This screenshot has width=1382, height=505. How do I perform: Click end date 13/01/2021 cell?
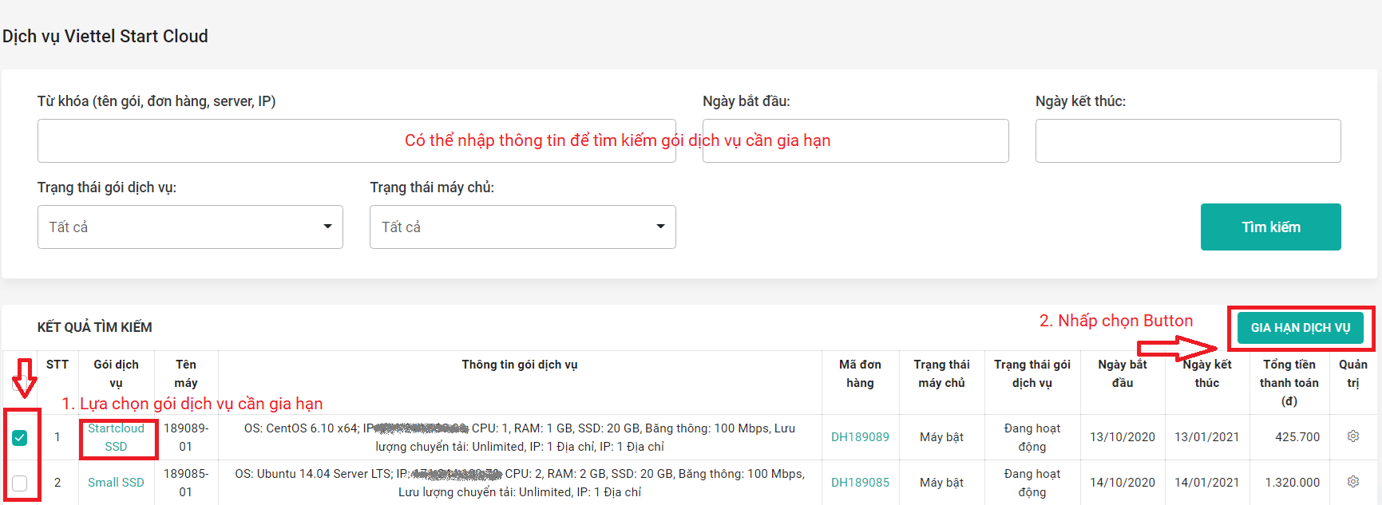1206,437
